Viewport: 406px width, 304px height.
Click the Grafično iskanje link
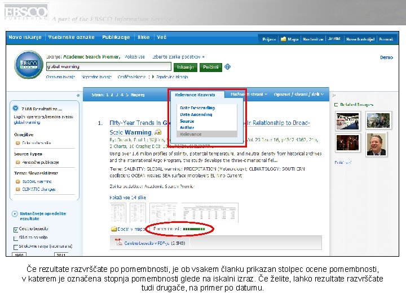coord(131,77)
